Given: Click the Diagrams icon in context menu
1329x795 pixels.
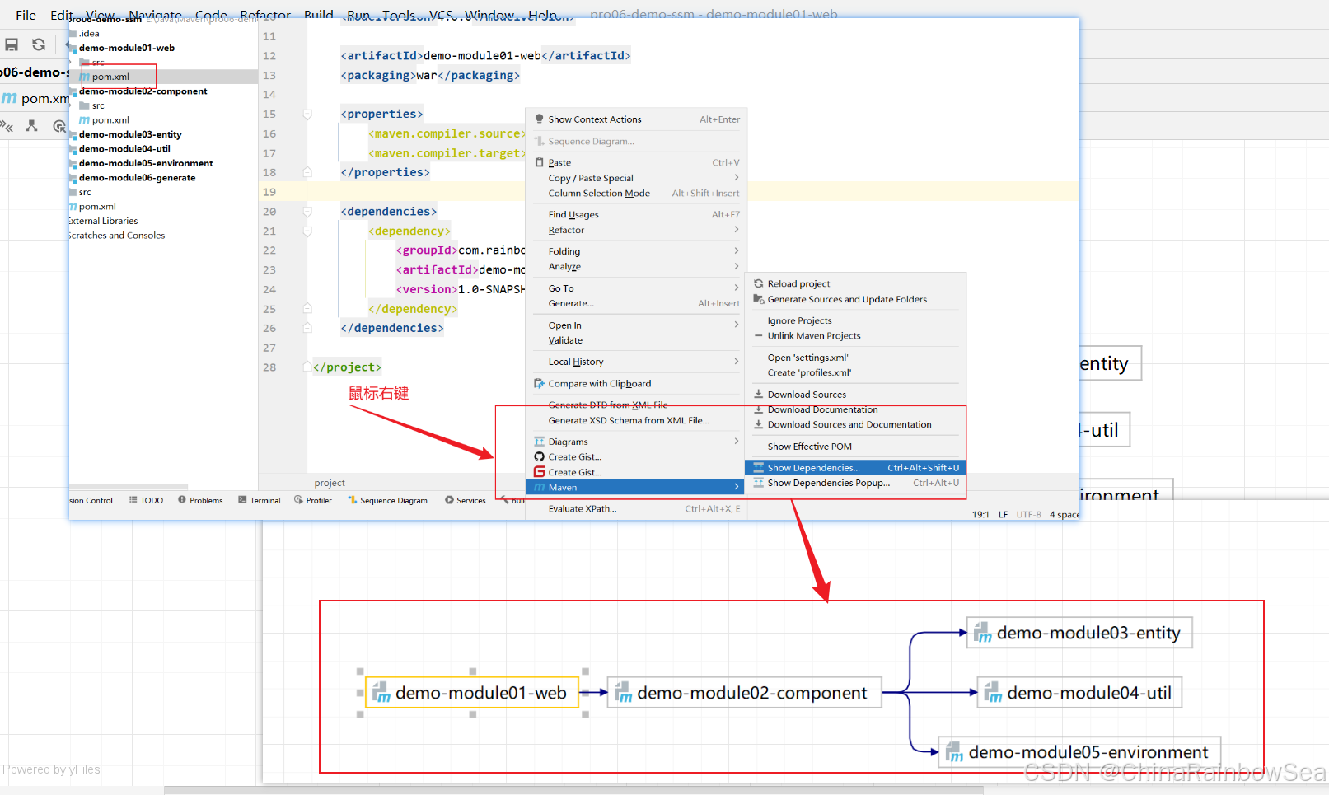Looking at the screenshot, I should (x=540, y=442).
